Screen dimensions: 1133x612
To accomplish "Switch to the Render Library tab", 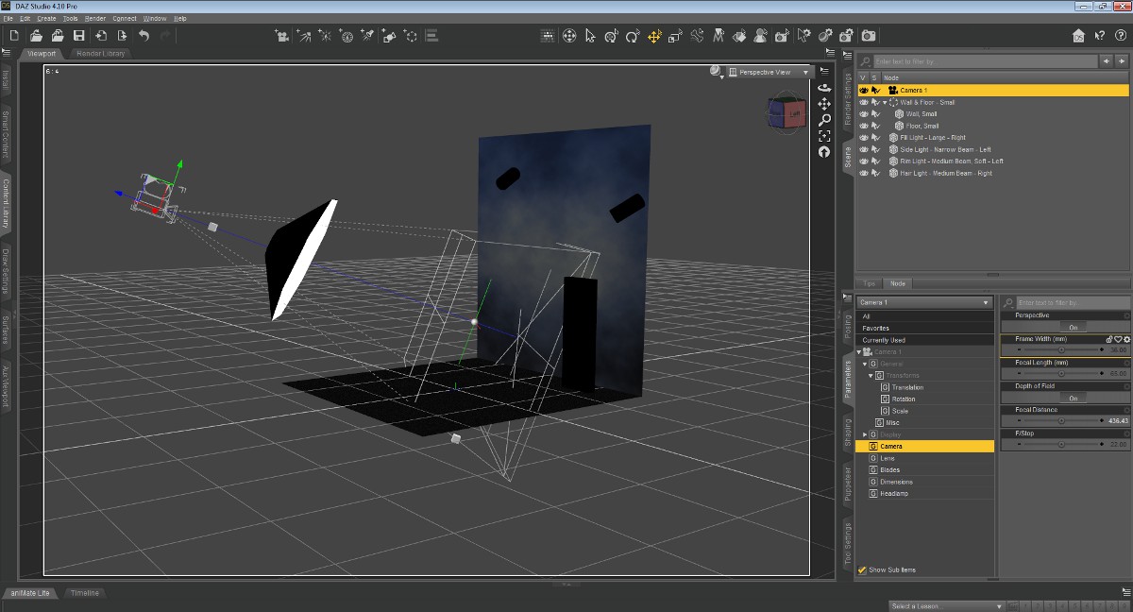I will point(101,54).
